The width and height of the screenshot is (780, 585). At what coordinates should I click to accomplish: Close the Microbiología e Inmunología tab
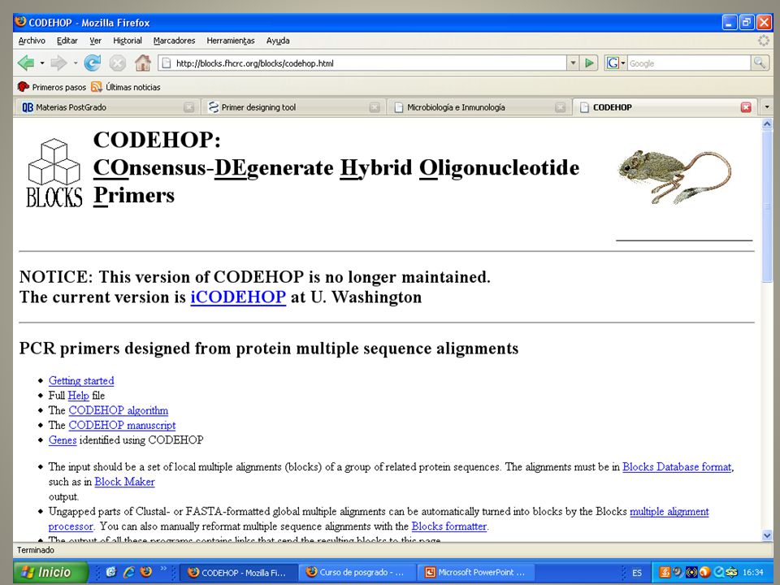560,107
